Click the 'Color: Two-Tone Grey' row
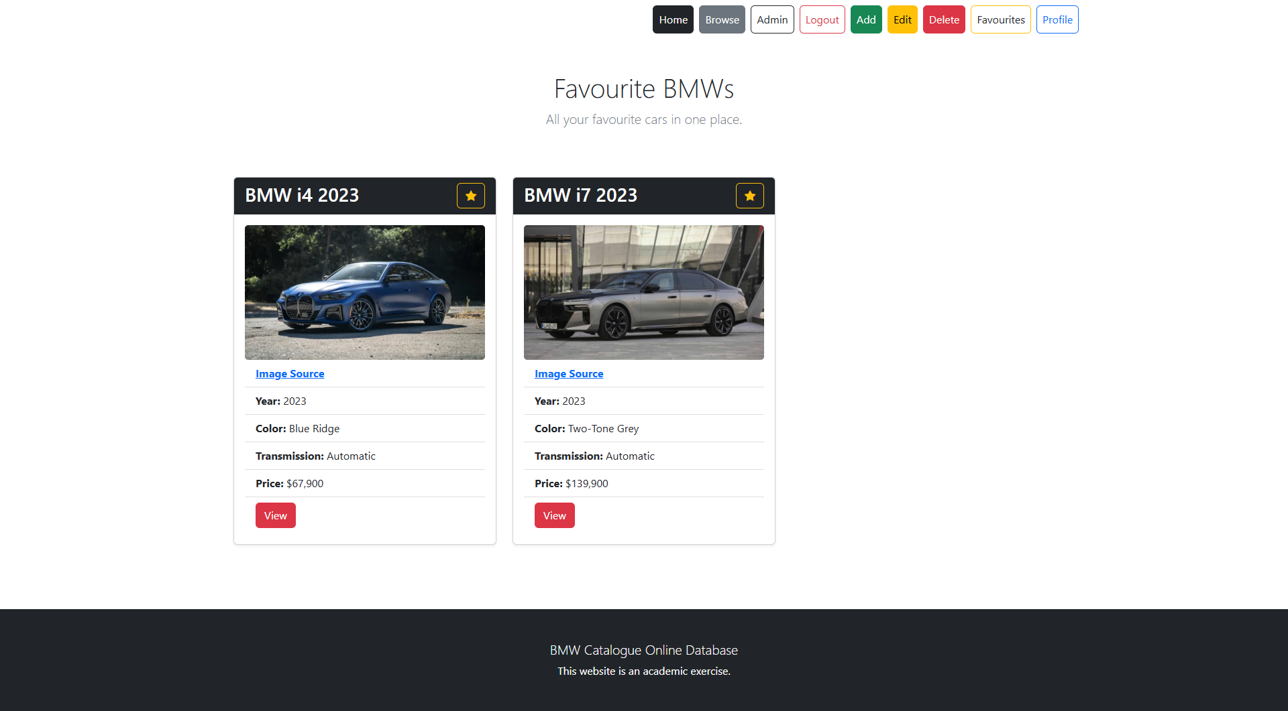Image resolution: width=1288 pixels, height=711 pixels. [644, 428]
